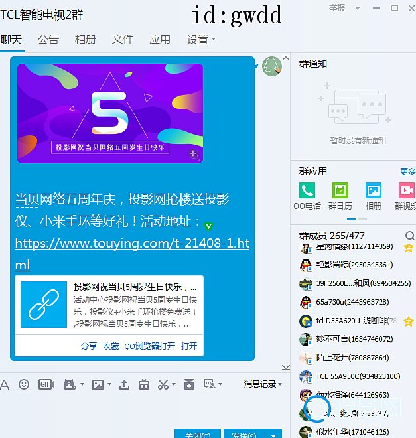
Task: Click the 群通知 header
Action: point(312,64)
